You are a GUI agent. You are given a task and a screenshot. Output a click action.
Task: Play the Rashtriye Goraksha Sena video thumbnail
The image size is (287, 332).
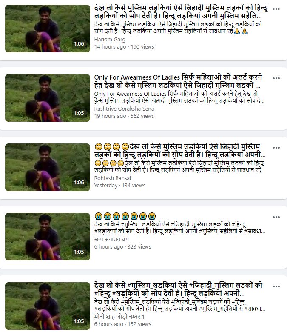48,98
